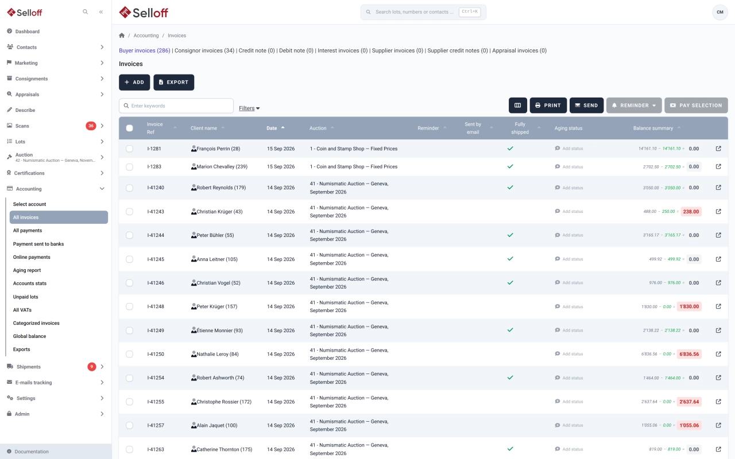Go to Accounting breadcrumb link
The height and width of the screenshot is (459, 735).
146,36
